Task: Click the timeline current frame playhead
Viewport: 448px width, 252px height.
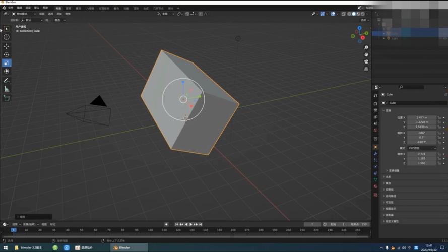Action: coord(14,230)
